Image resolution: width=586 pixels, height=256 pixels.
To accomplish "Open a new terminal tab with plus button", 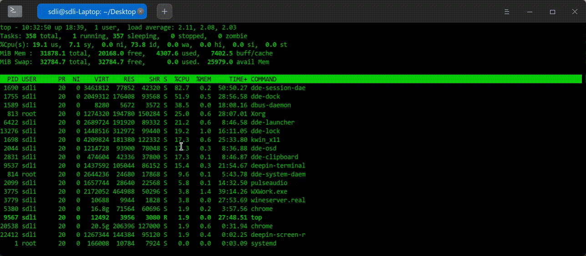I will (164, 11).
